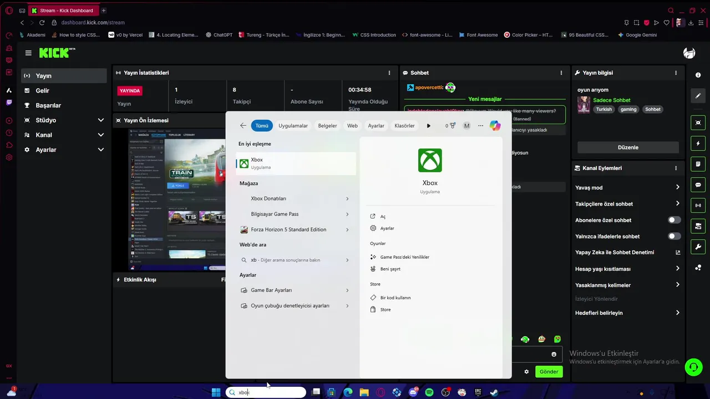Click Game Pass'deki Yenilikler link
The height and width of the screenshot is (399, 710).
pos(404,257)
